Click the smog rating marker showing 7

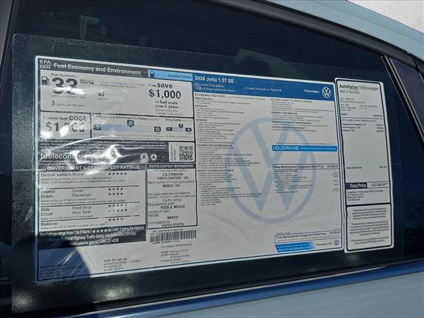tap(181, 126)
